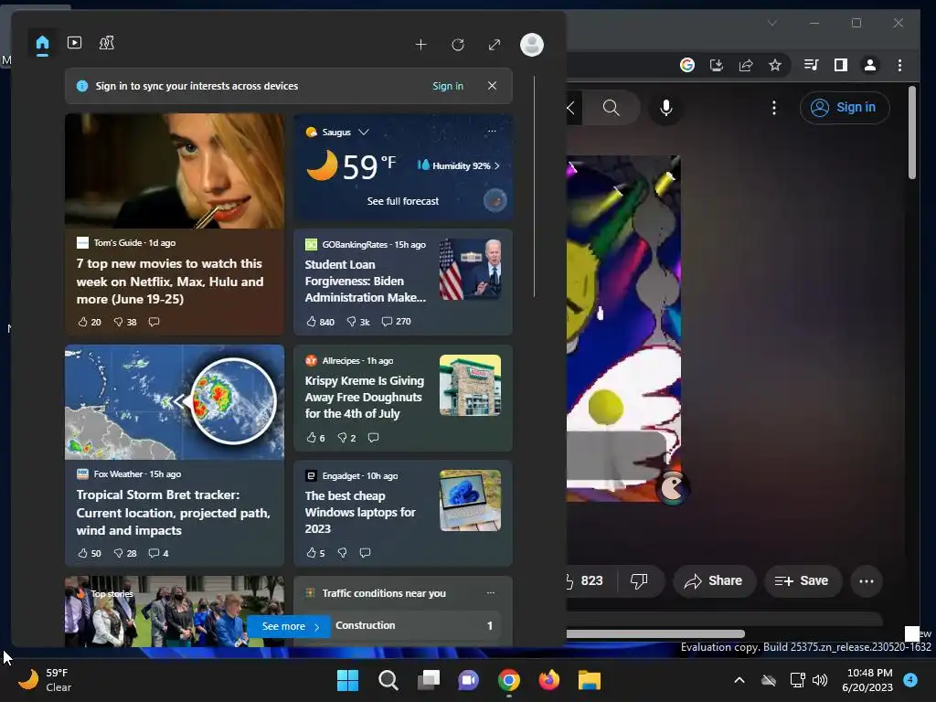936x702 pixels.
Task: Dislike the Tropical Storm Bret article
Action: tap(125, 553)
